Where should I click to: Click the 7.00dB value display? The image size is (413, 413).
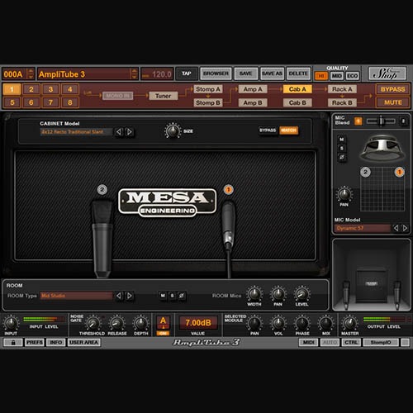click(198, 323)
